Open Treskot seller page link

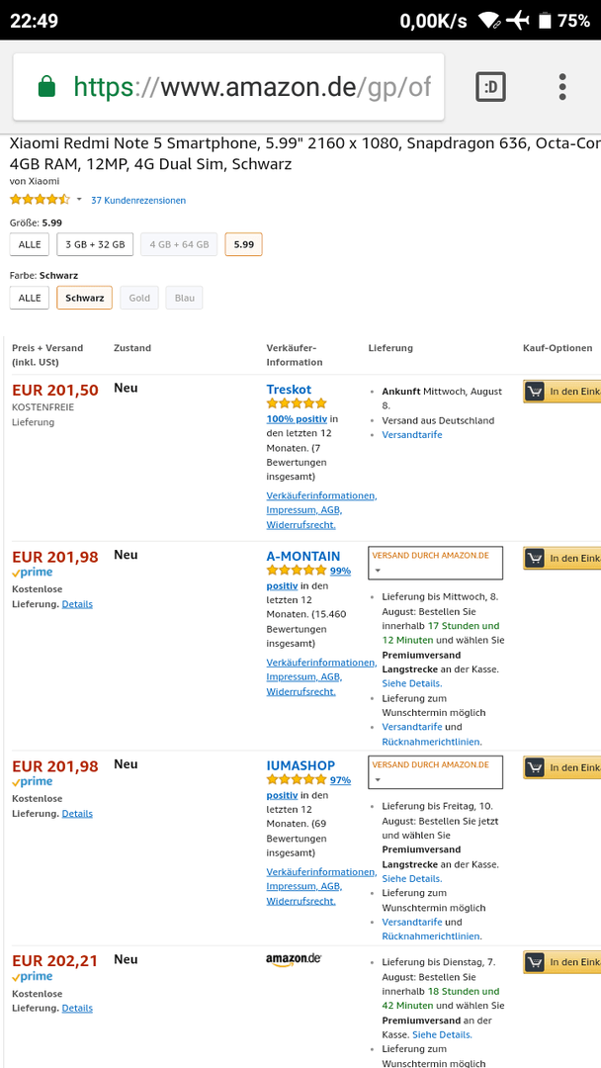(289, 390)
